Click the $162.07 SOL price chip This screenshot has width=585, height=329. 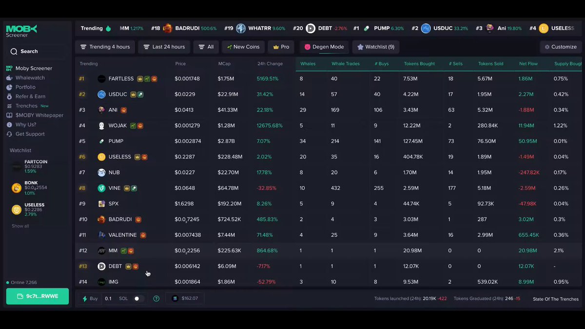(x=185, y=298)
